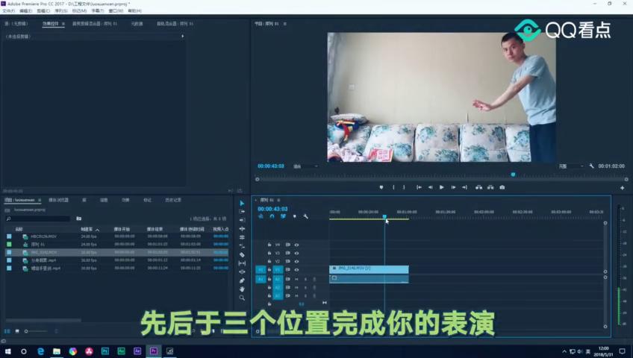The height and width of the screenshot is (358, 633).
Task: Open the zoom level dropdown under preview
Action: (305, 166)
